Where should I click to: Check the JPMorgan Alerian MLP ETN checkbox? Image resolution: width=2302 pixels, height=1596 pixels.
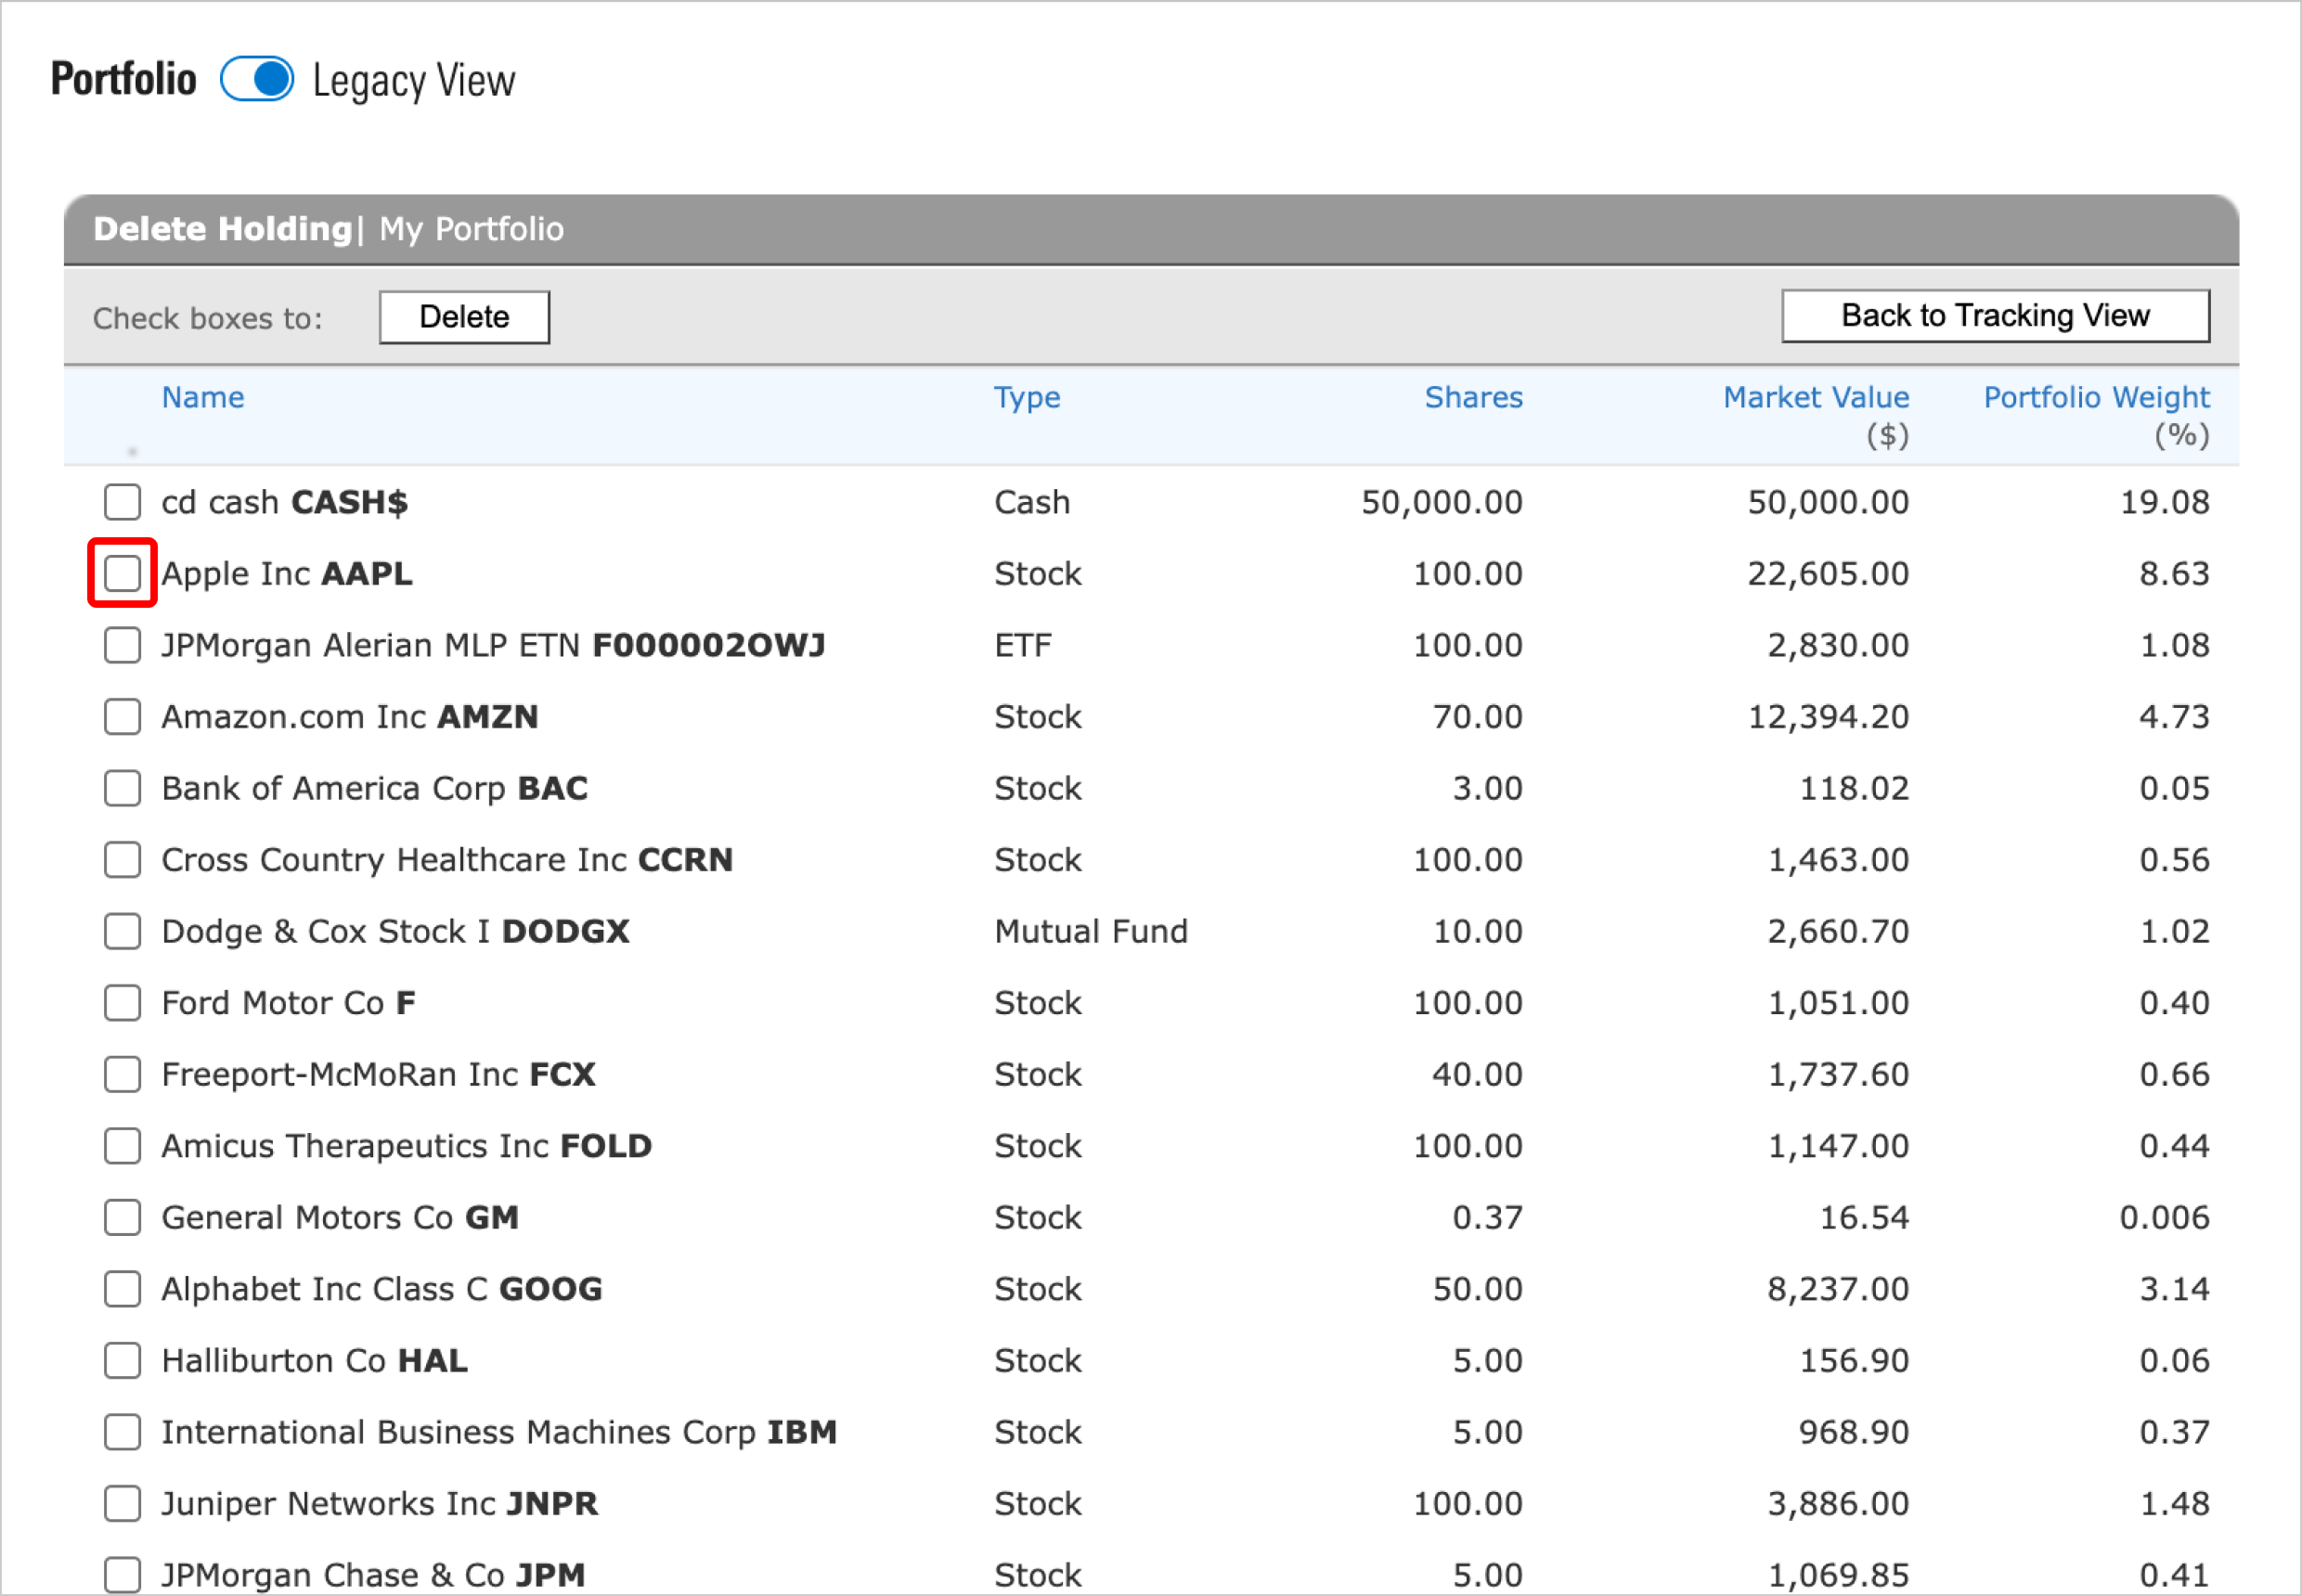click(x=122, y=645)
